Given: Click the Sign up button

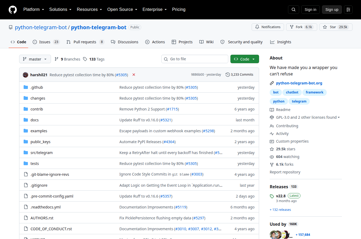Looking at the screenshot, I should (x=332, y=10).
